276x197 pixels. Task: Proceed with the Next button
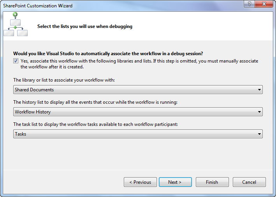point(175,182)
